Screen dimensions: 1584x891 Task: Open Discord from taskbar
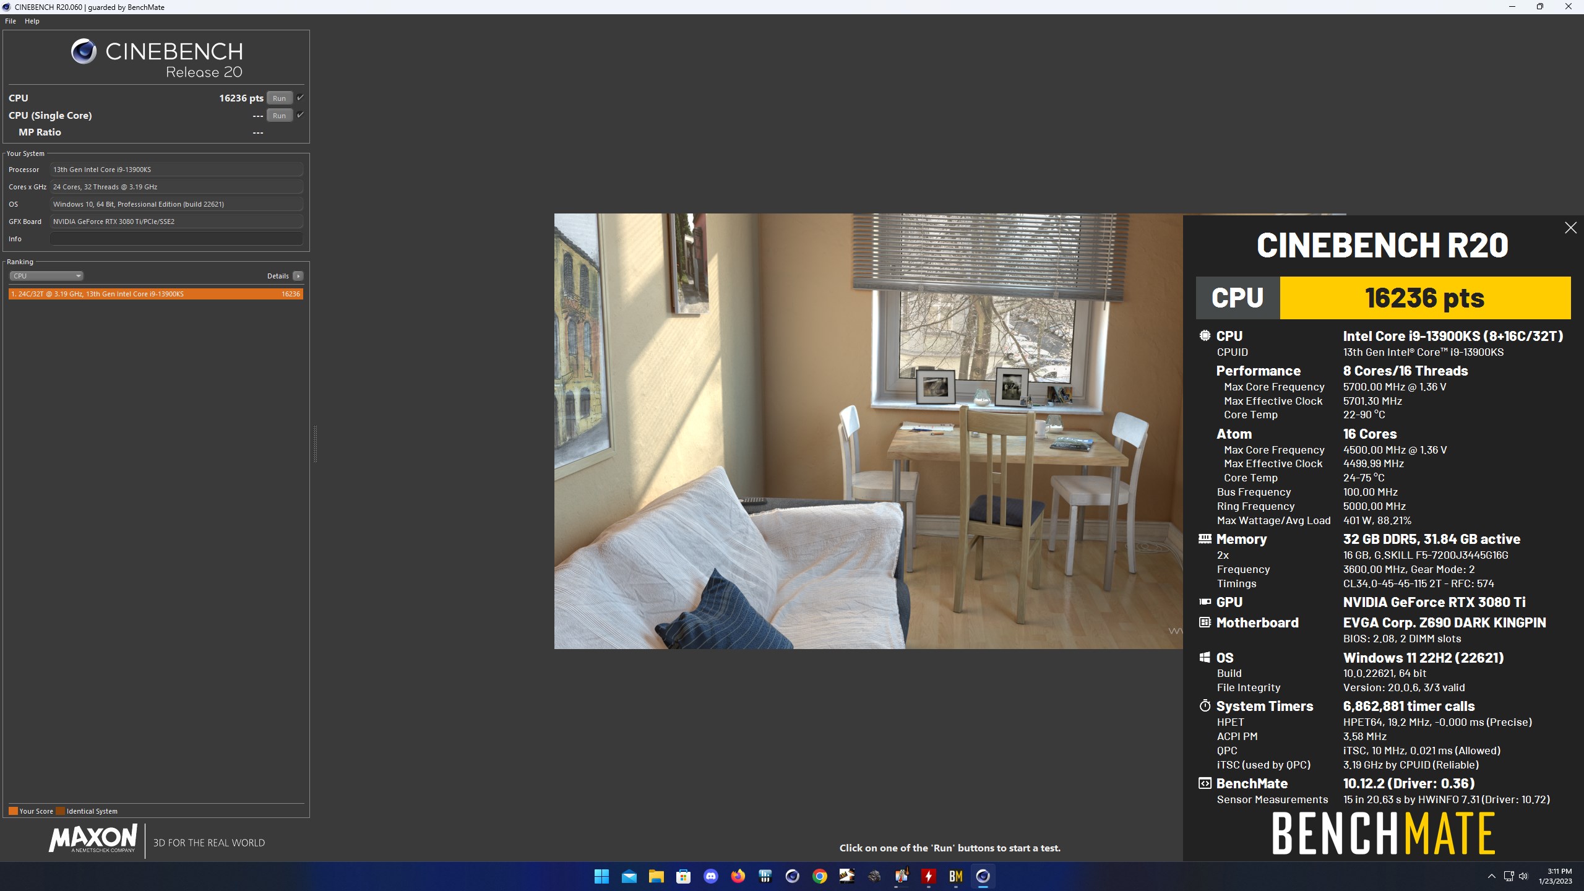[x=711, y=876]
